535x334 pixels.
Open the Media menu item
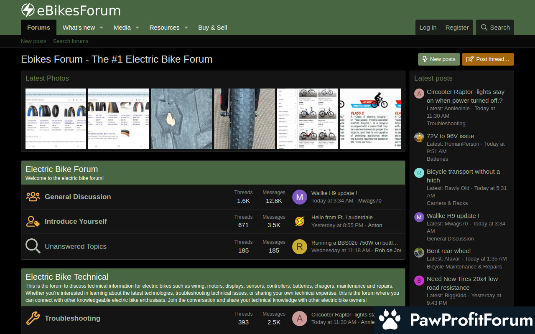[122, 28]
